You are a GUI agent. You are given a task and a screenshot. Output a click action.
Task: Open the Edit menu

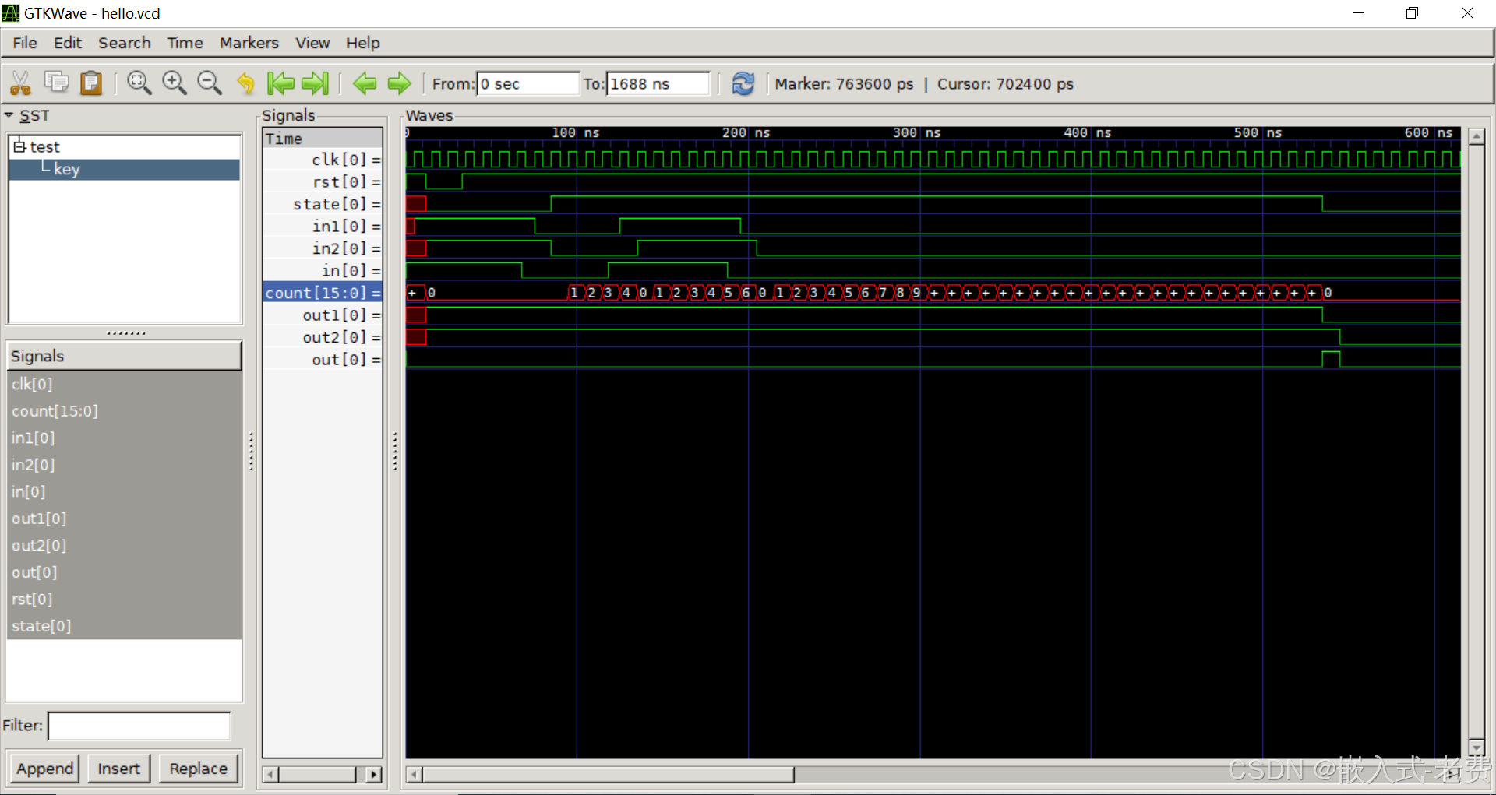tap(68, 43)
